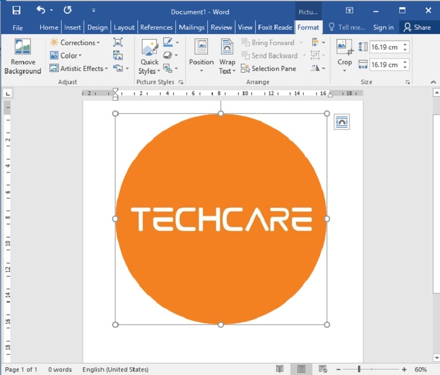Click the zoom slider handle

pos(359,369)
